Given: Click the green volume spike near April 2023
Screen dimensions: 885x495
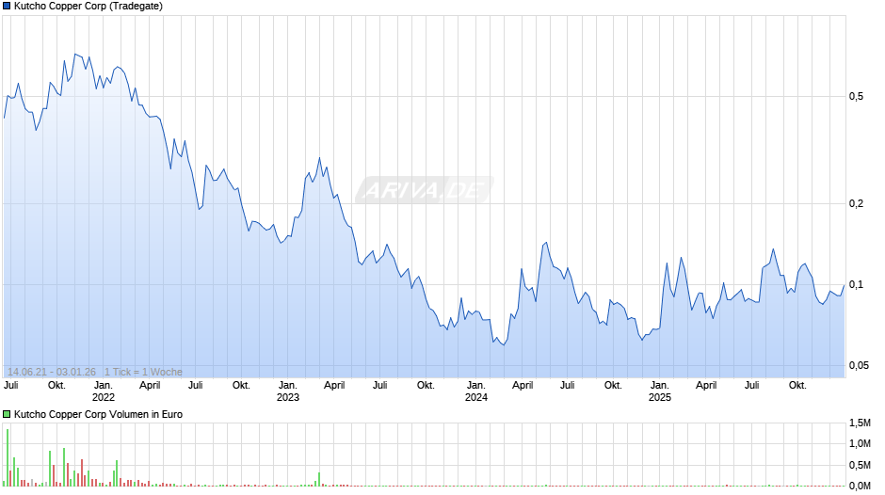Looking at the screenshot, I should pyautogui.click(x=319, y=479).
